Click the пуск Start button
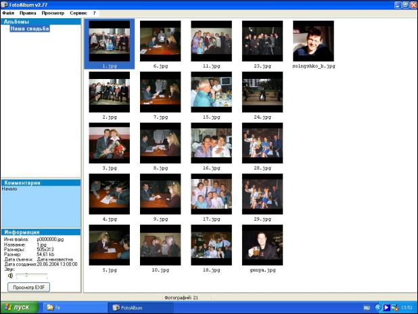Image resolution: width=418 pixels, height=314 pixels. tap(19, 307)
